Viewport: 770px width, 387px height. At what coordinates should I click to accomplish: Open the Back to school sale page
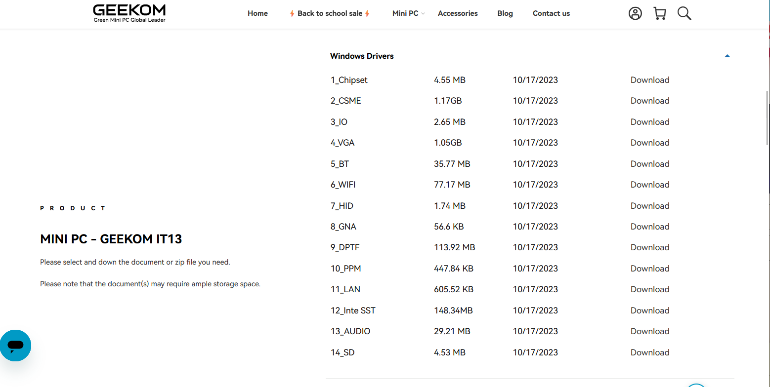click(330, 13)
